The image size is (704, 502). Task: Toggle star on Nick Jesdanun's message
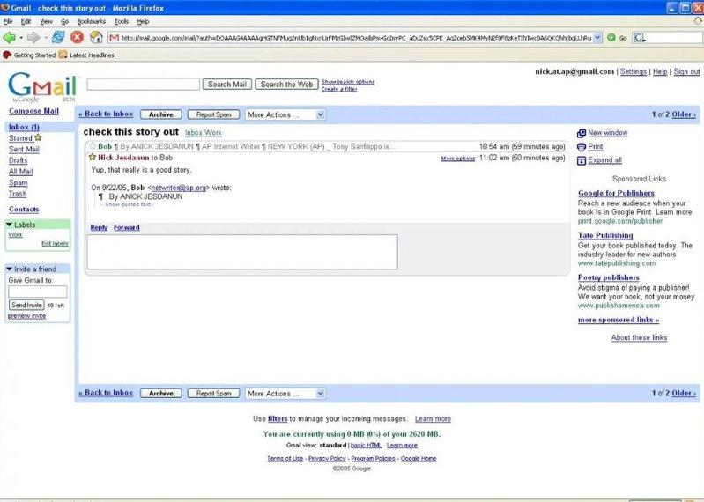tap(92, 157)
